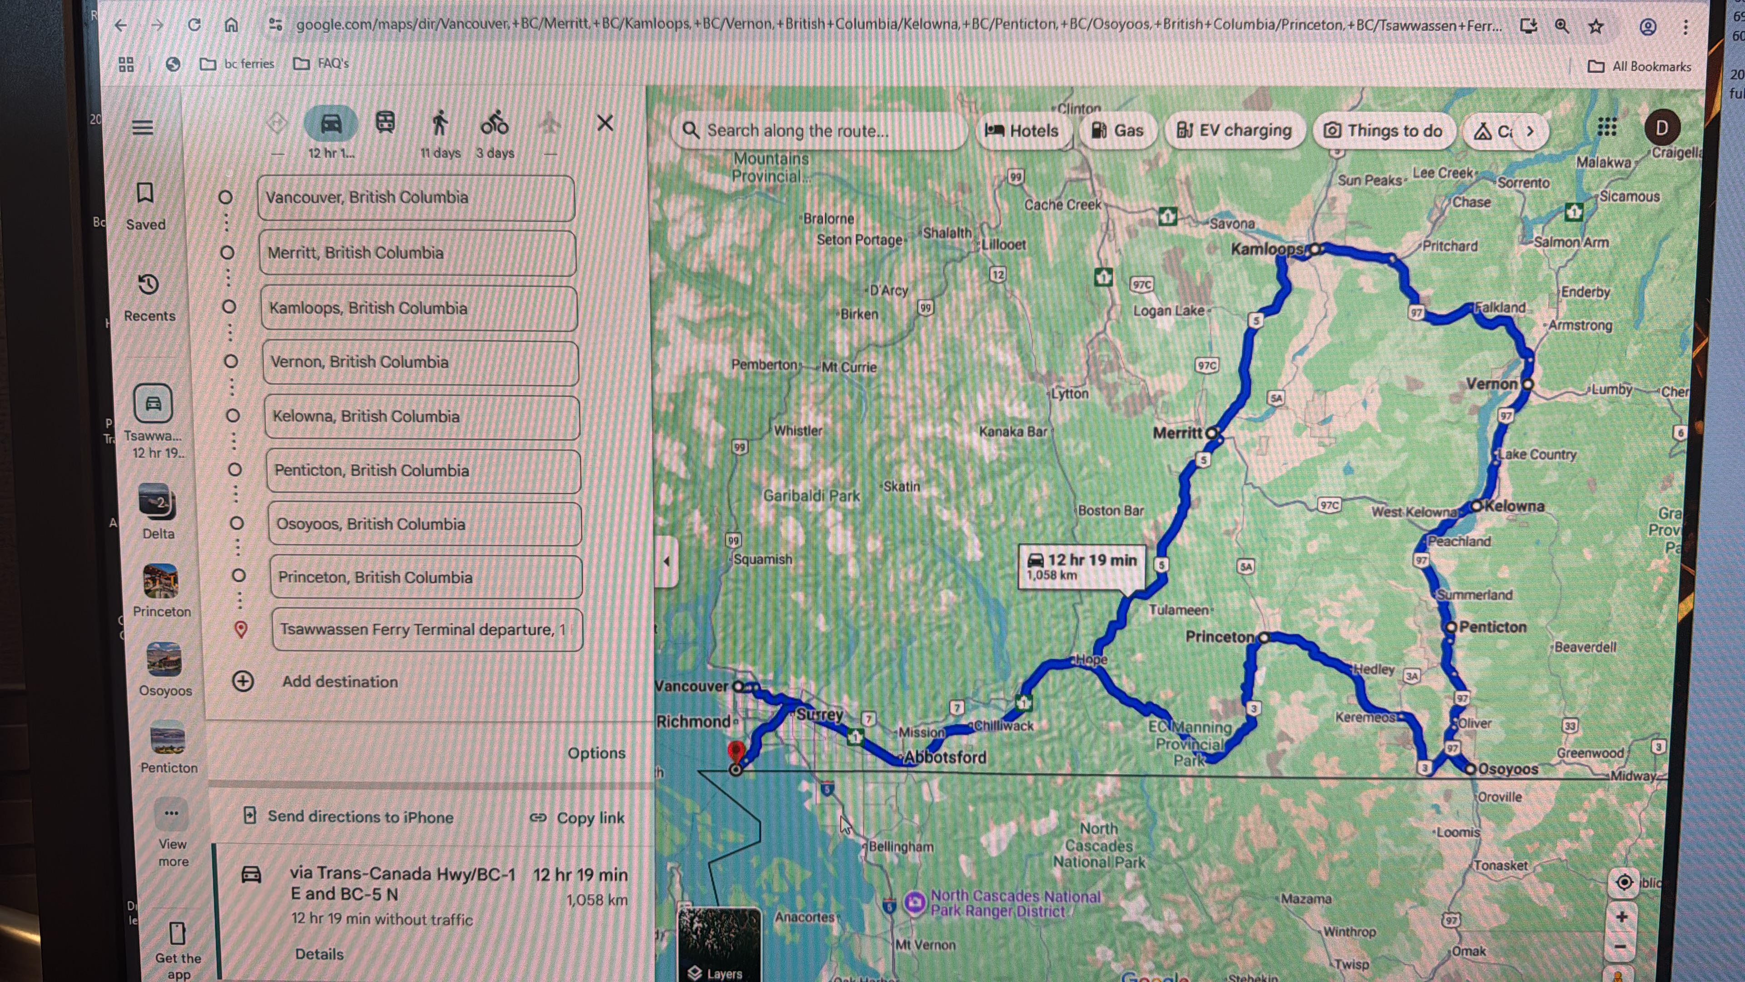Open the FAQ's bookmark folder
This screenshot has width=1745, height=982.
pyautogui.click(x=321, y=64)
